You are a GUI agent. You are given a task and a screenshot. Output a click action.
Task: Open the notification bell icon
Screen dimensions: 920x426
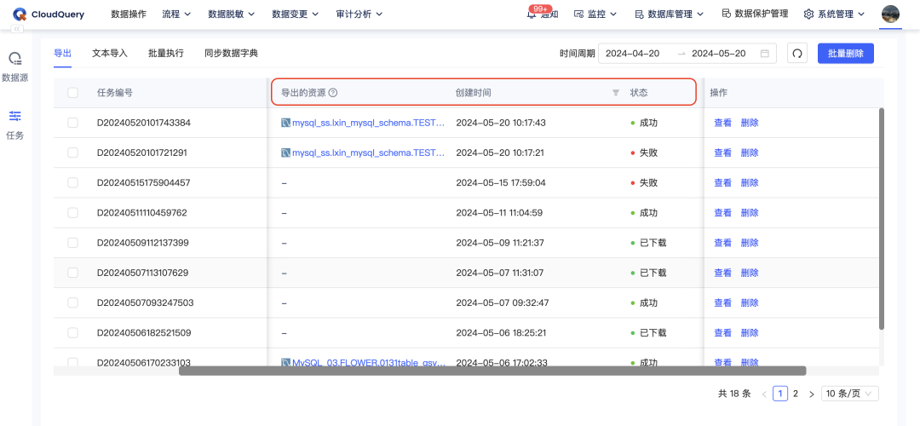point(532,14)
